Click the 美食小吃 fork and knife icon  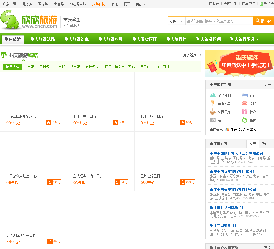pyautogui.click(x=213, y=103)
